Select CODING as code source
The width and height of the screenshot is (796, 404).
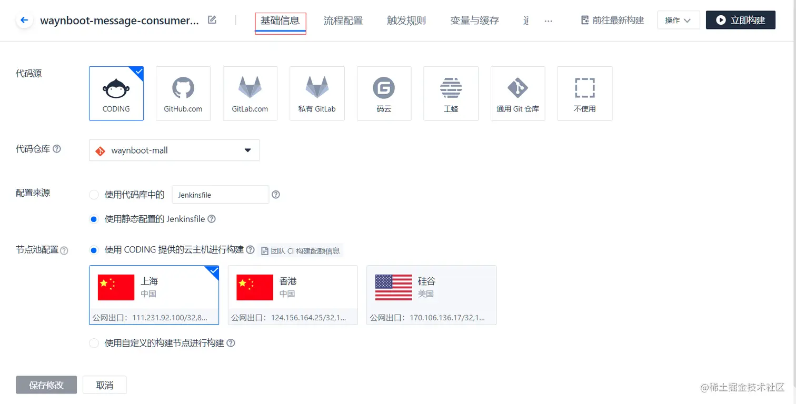[x=116, y=94]
